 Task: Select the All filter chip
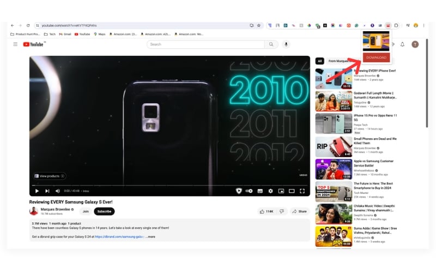pyautogui.click(x=320, y=61)
